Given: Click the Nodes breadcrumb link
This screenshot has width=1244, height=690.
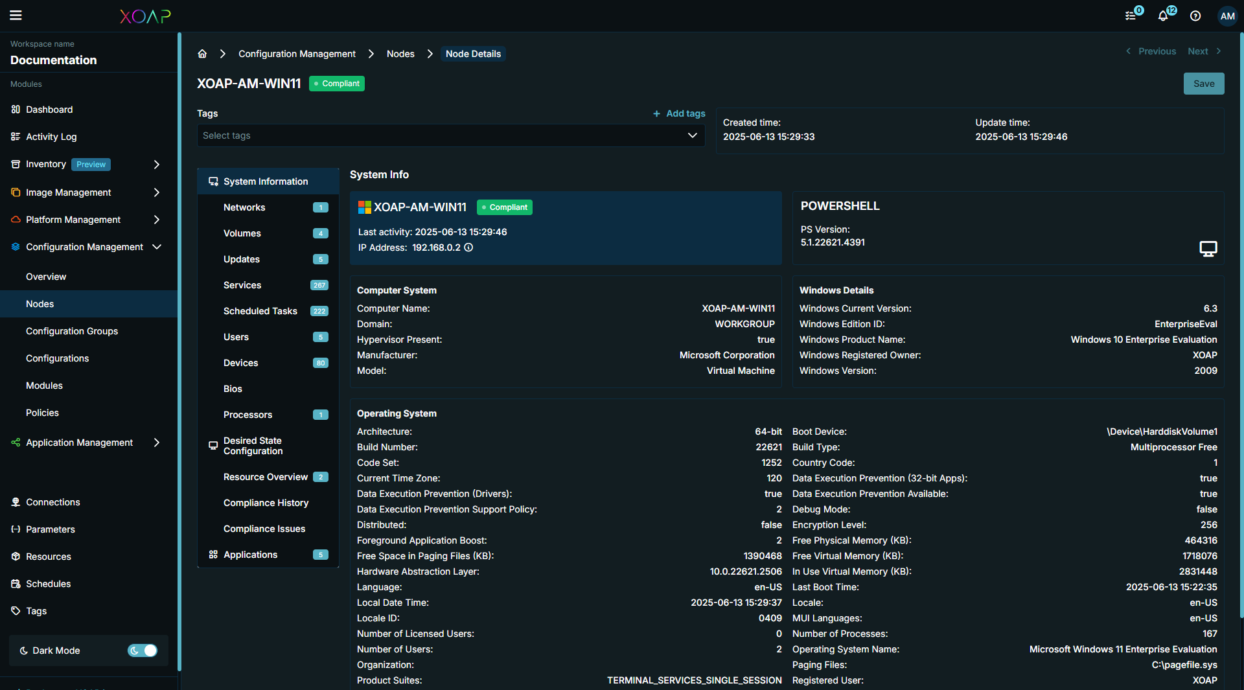Looking at the screenshot, I should (400, 54).
